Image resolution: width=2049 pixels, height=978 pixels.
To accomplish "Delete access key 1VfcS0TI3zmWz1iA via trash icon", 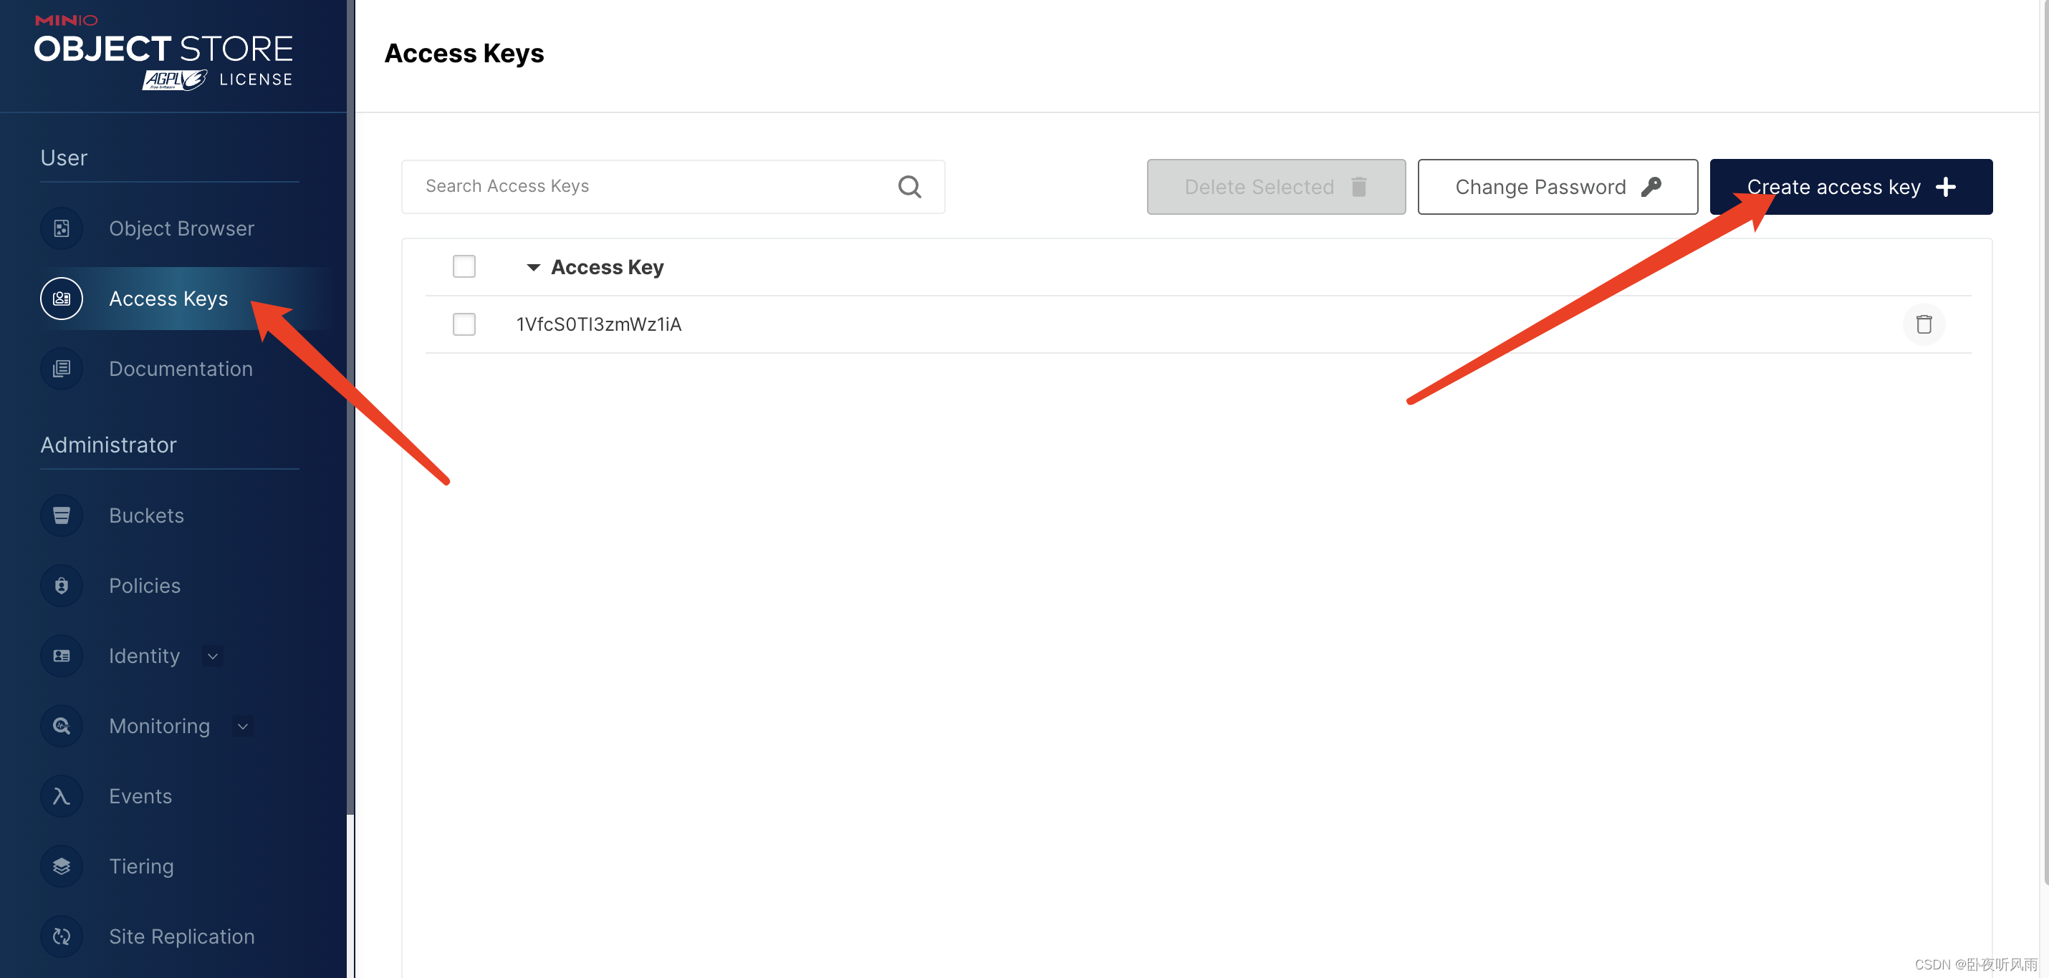I will pyautogui.click(x=1925, y=324).
